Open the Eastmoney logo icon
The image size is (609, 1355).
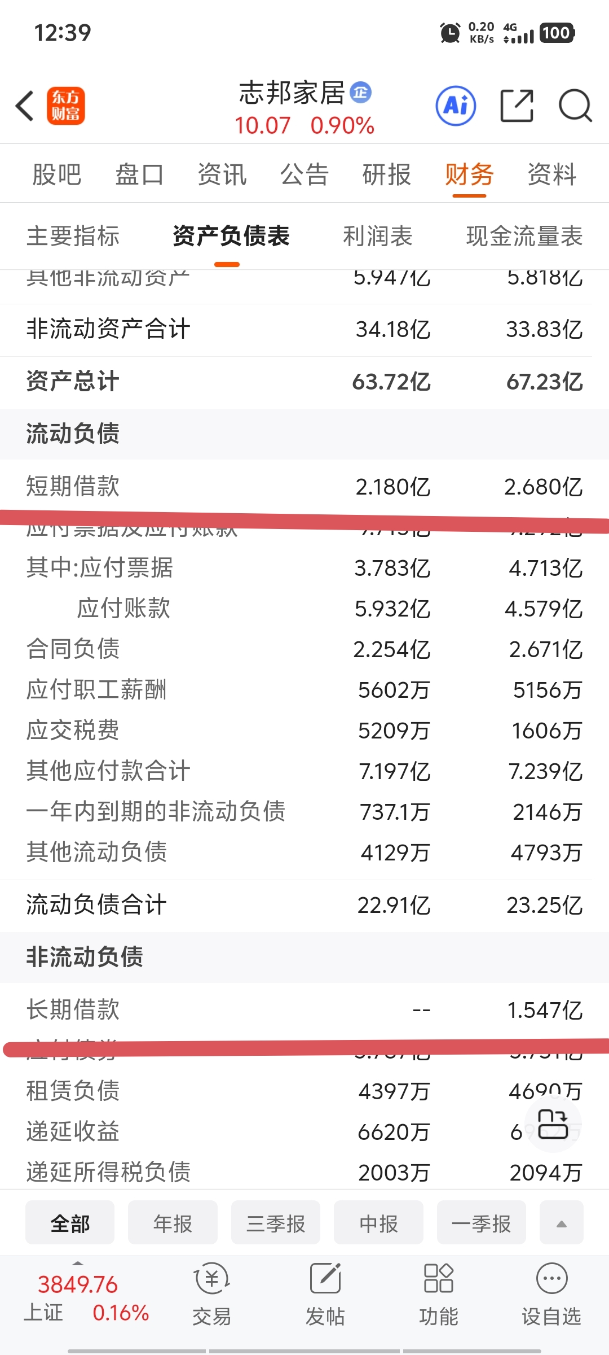(x=65, y=106)
